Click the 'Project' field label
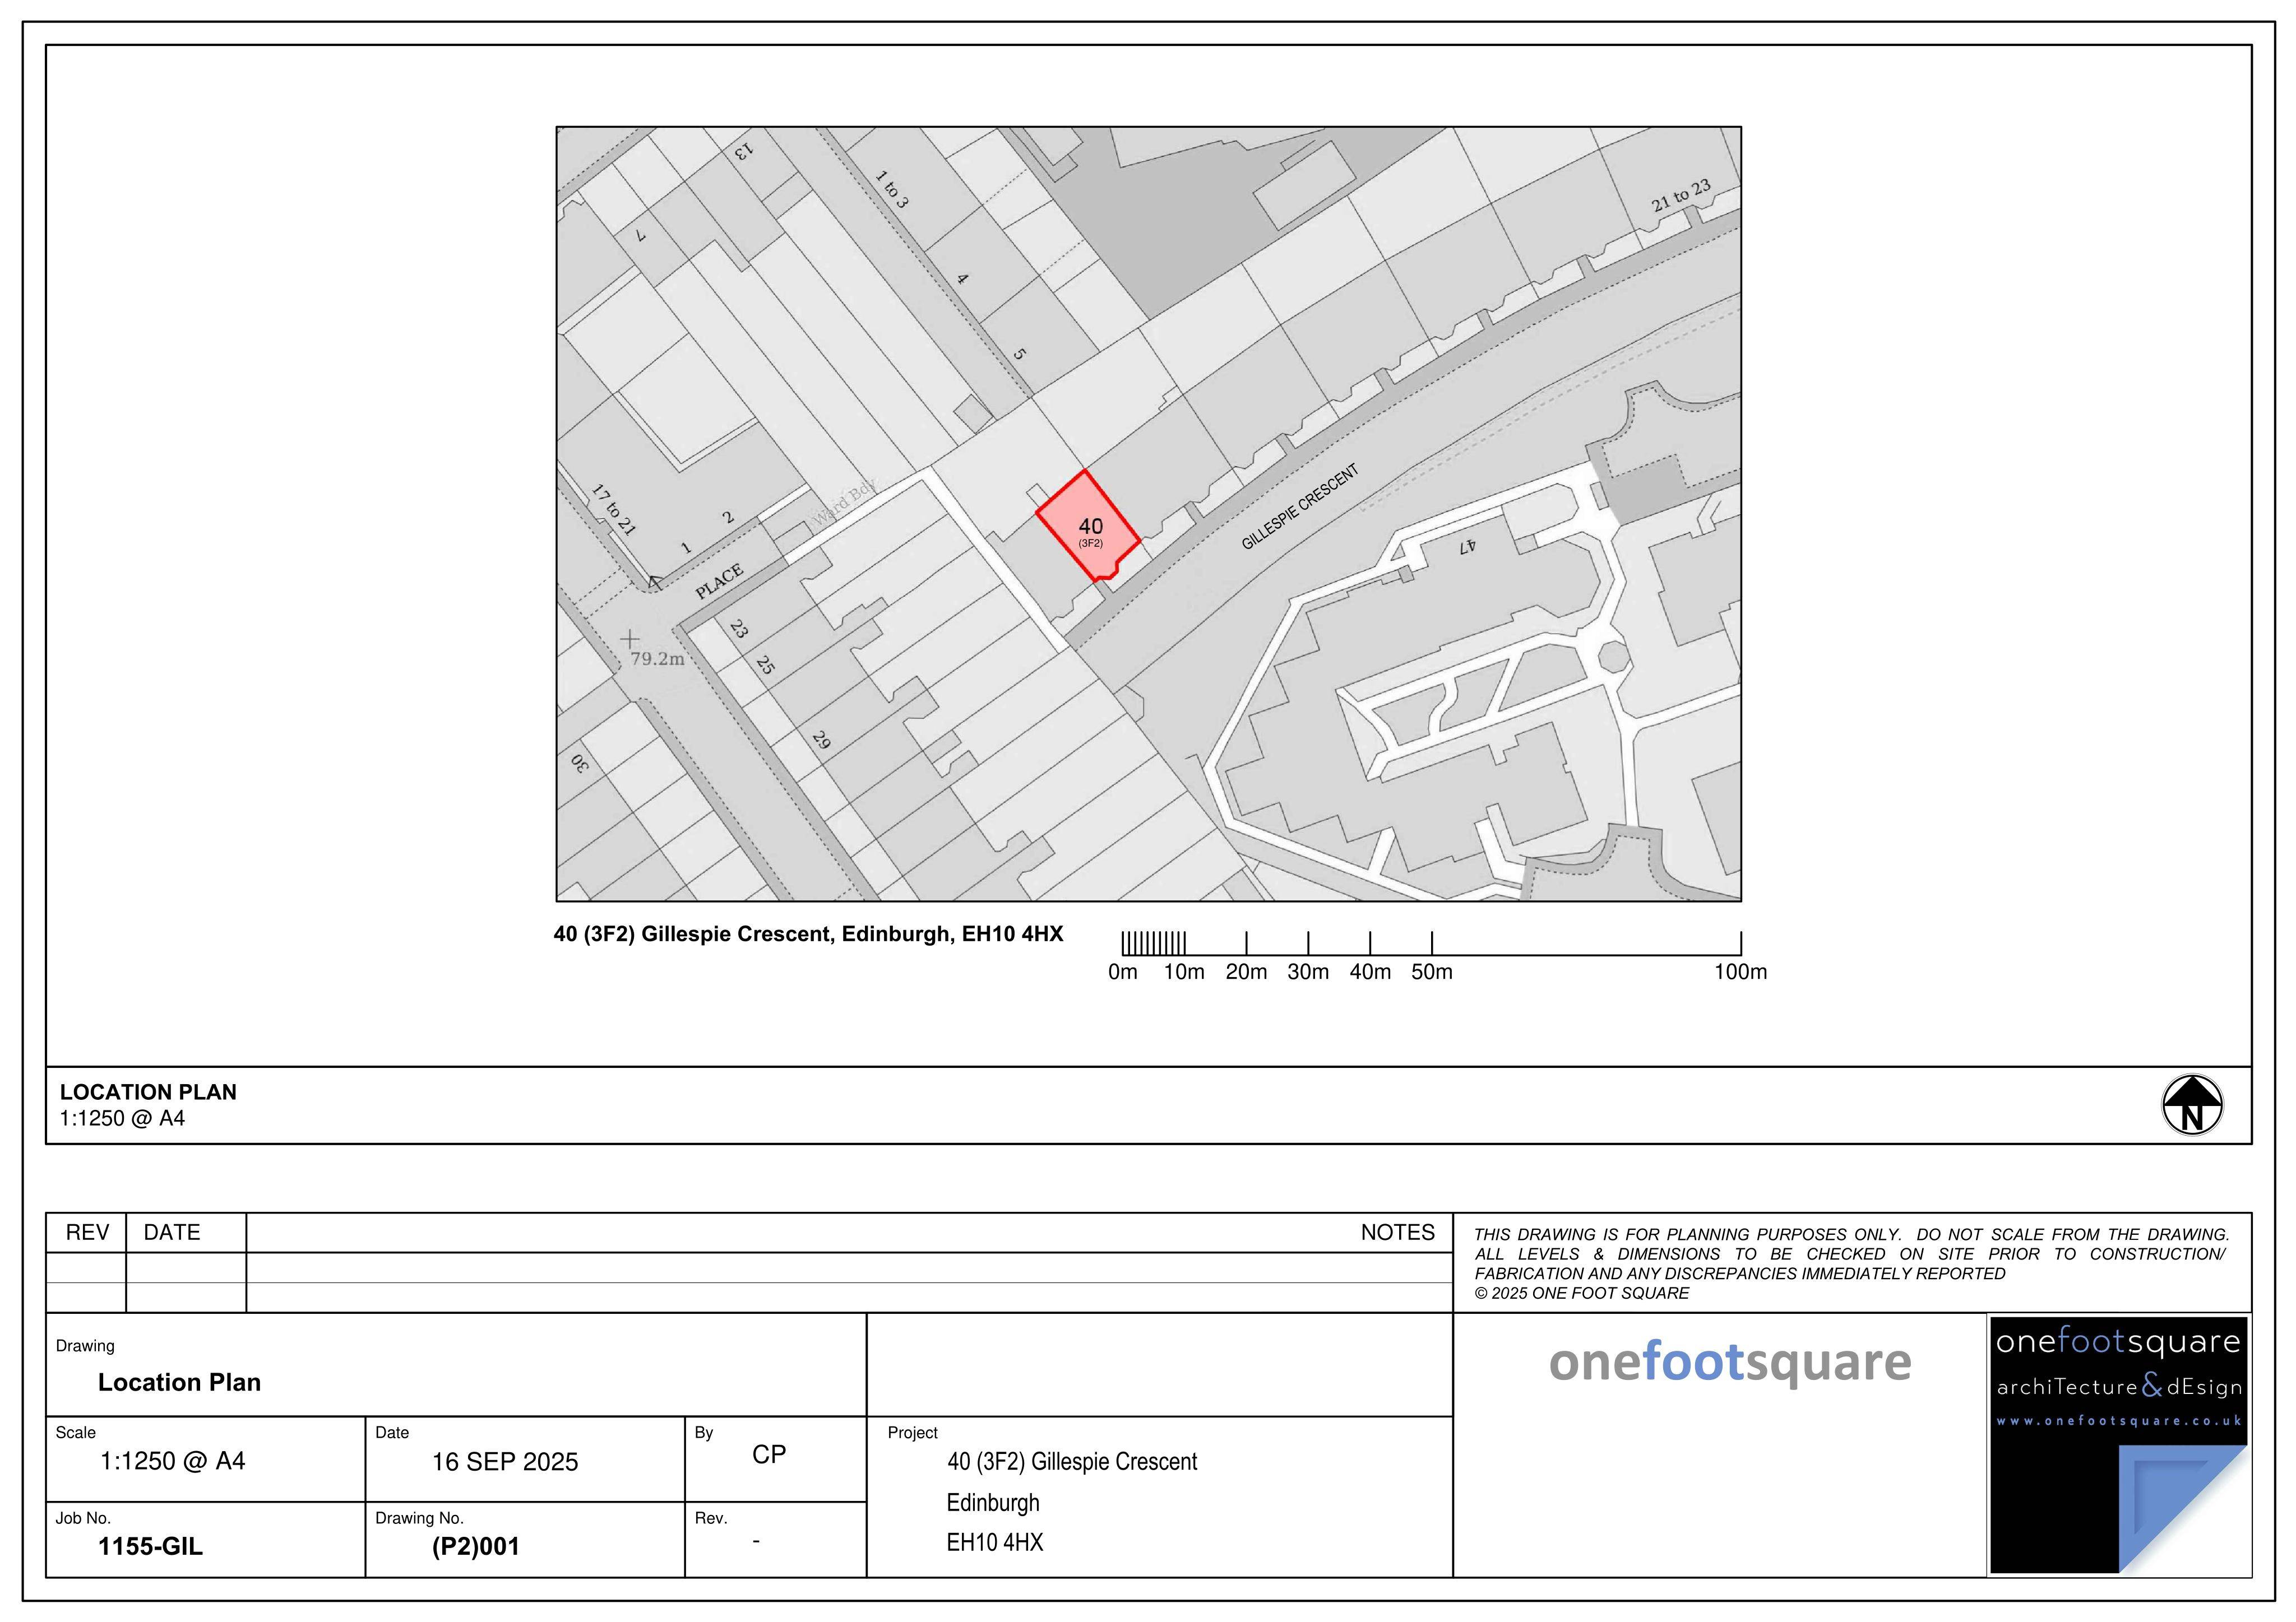Screen dimensions: 2296x1622 click(912, 1433)
